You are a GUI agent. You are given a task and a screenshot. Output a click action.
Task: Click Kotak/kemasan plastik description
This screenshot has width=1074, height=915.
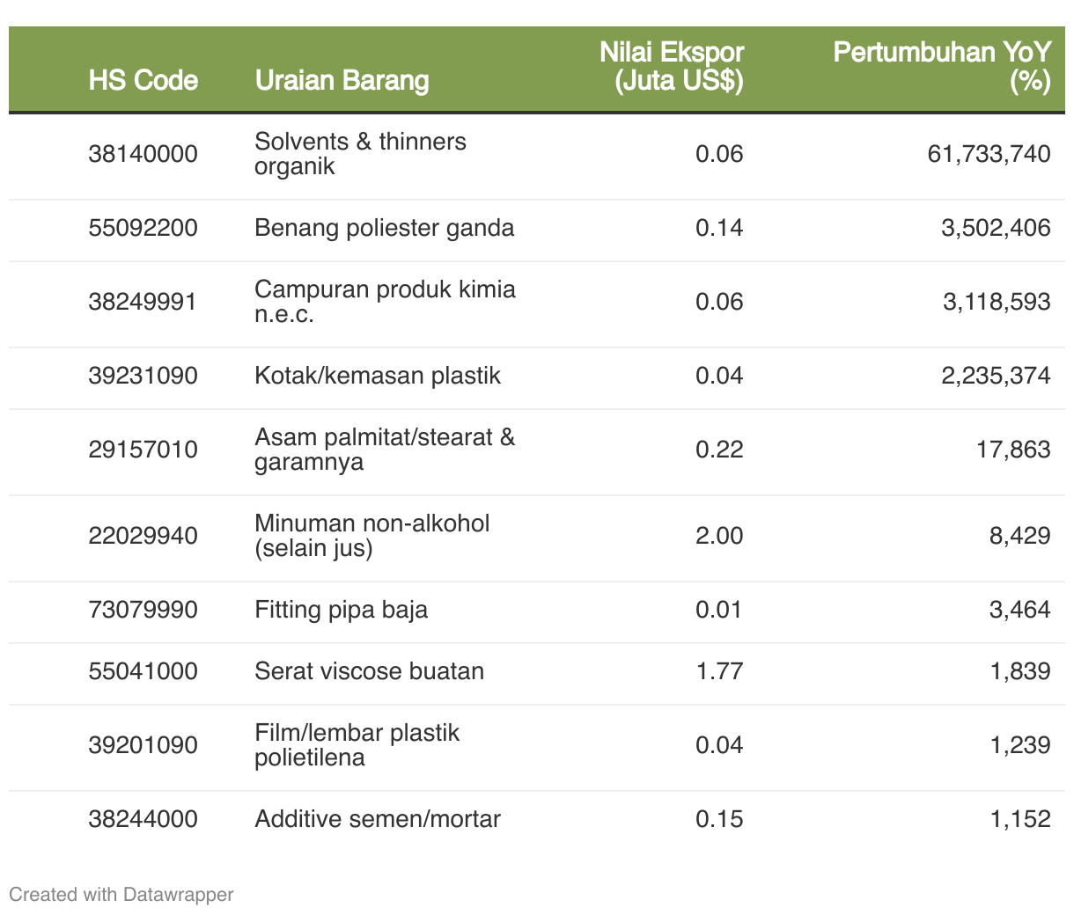pos(377,376)
